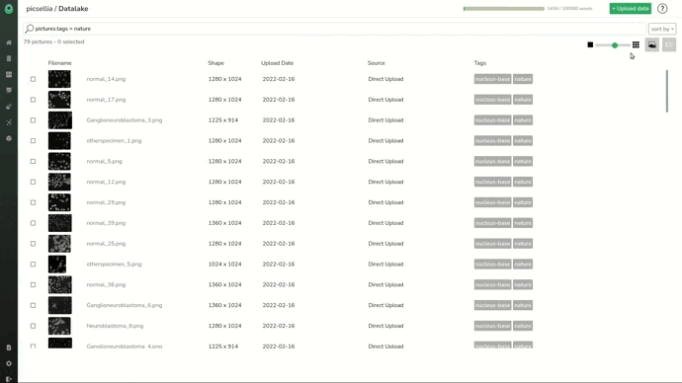Click the assets usage progress bar
Screen dimensions: 682x383
point(504,9)
